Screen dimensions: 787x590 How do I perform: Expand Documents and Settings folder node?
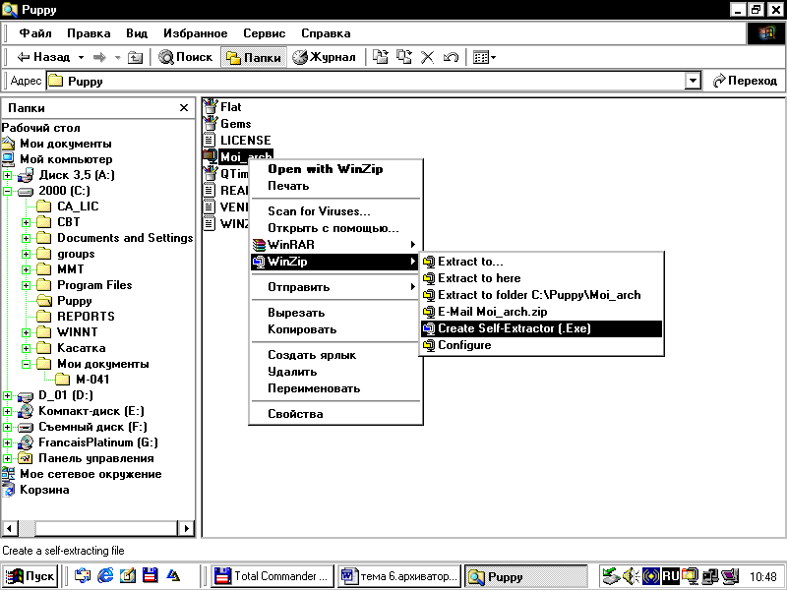(x=27, y=238)
